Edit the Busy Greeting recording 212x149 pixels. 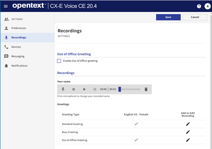click(188, 132)
